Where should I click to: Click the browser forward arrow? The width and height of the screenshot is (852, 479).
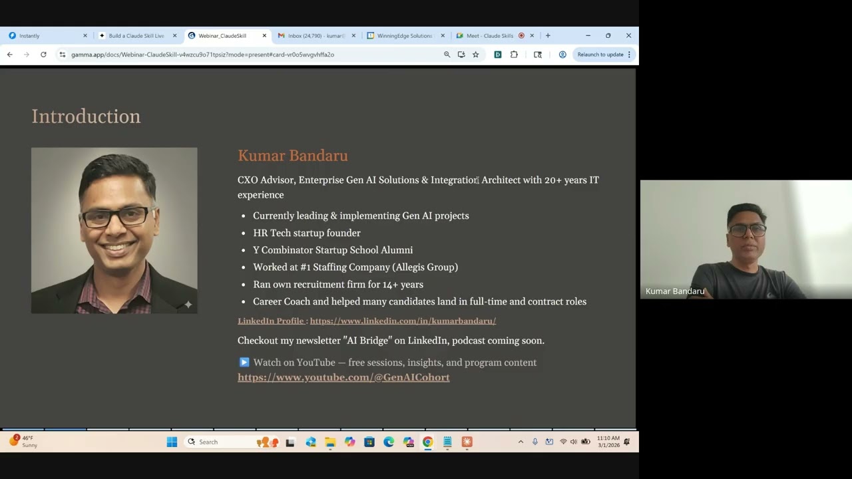27,55
